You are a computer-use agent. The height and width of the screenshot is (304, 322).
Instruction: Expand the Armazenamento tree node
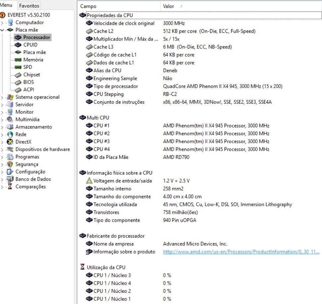coord(2,127)
